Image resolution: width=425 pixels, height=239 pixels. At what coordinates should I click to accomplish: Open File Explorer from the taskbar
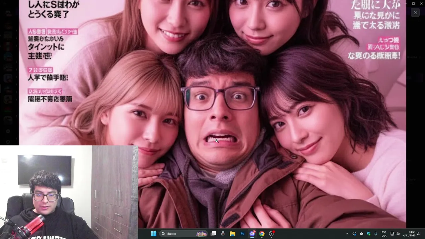click(232, 234)
